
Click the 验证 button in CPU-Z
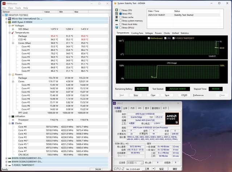[162, 169]
